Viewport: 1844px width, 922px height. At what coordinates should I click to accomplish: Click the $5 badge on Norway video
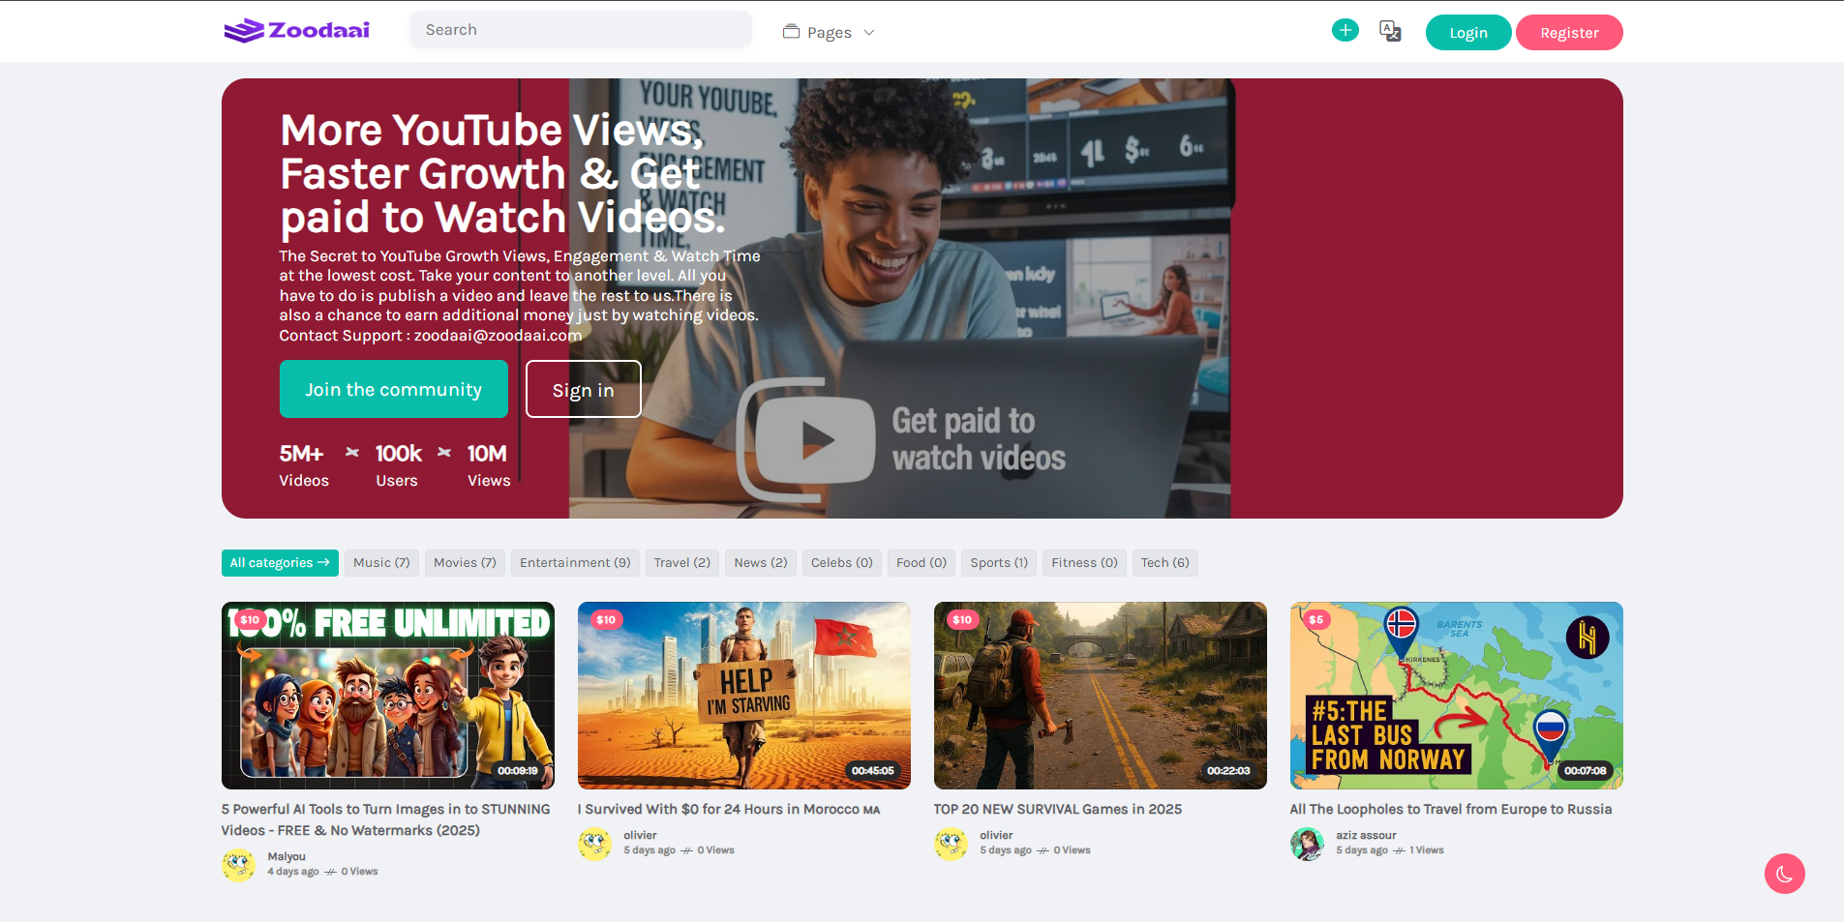[1316, 620]
